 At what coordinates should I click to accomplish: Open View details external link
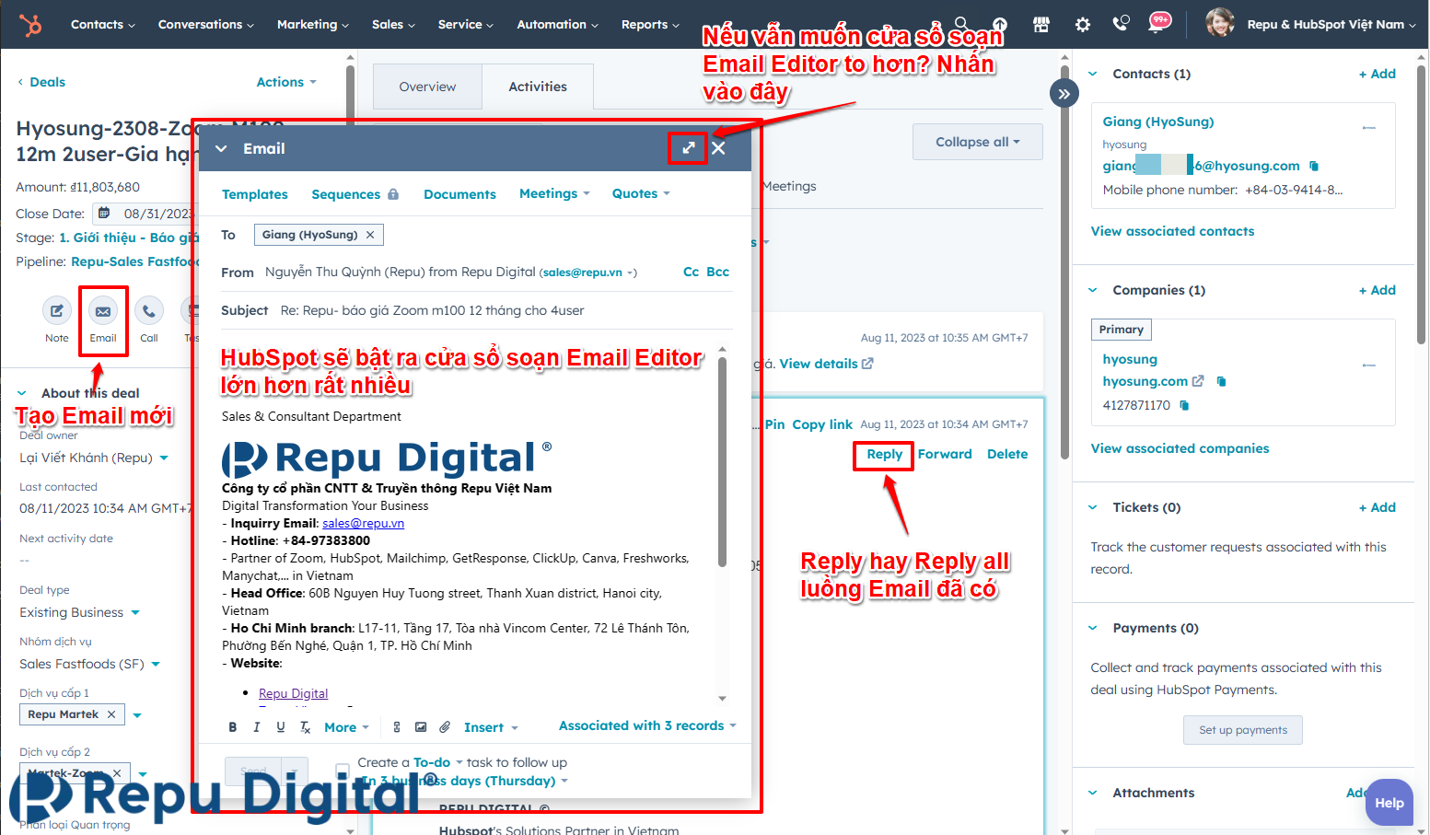[827, 364]
